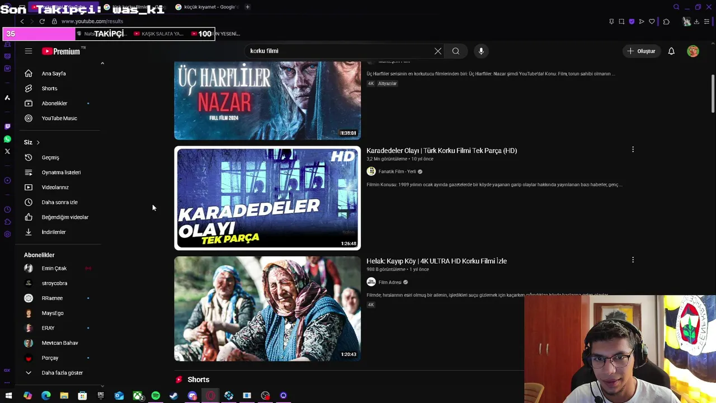
Task: Go back in browser history
Action: pos(22,21)
